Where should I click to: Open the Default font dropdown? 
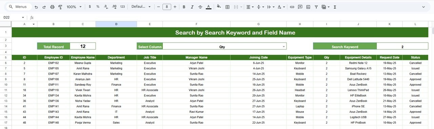pyautogui.click(x=141, y=7)
